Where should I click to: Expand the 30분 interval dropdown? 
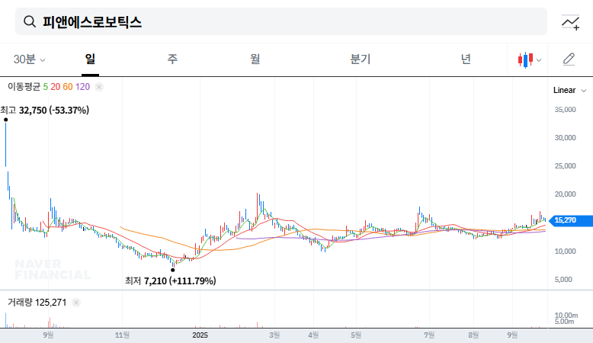click(x=30, y=59)
